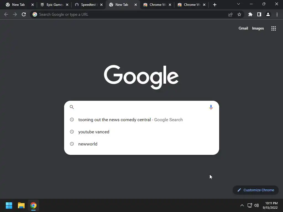Close the first Chrome Web Store tab
283x212 pixels.
tap(170, 5)
